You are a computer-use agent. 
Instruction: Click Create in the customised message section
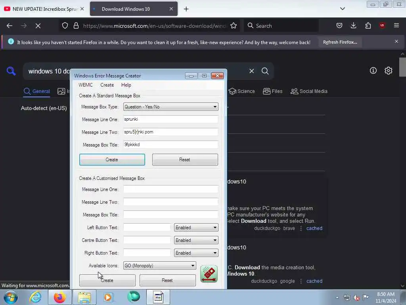[107, 280]
